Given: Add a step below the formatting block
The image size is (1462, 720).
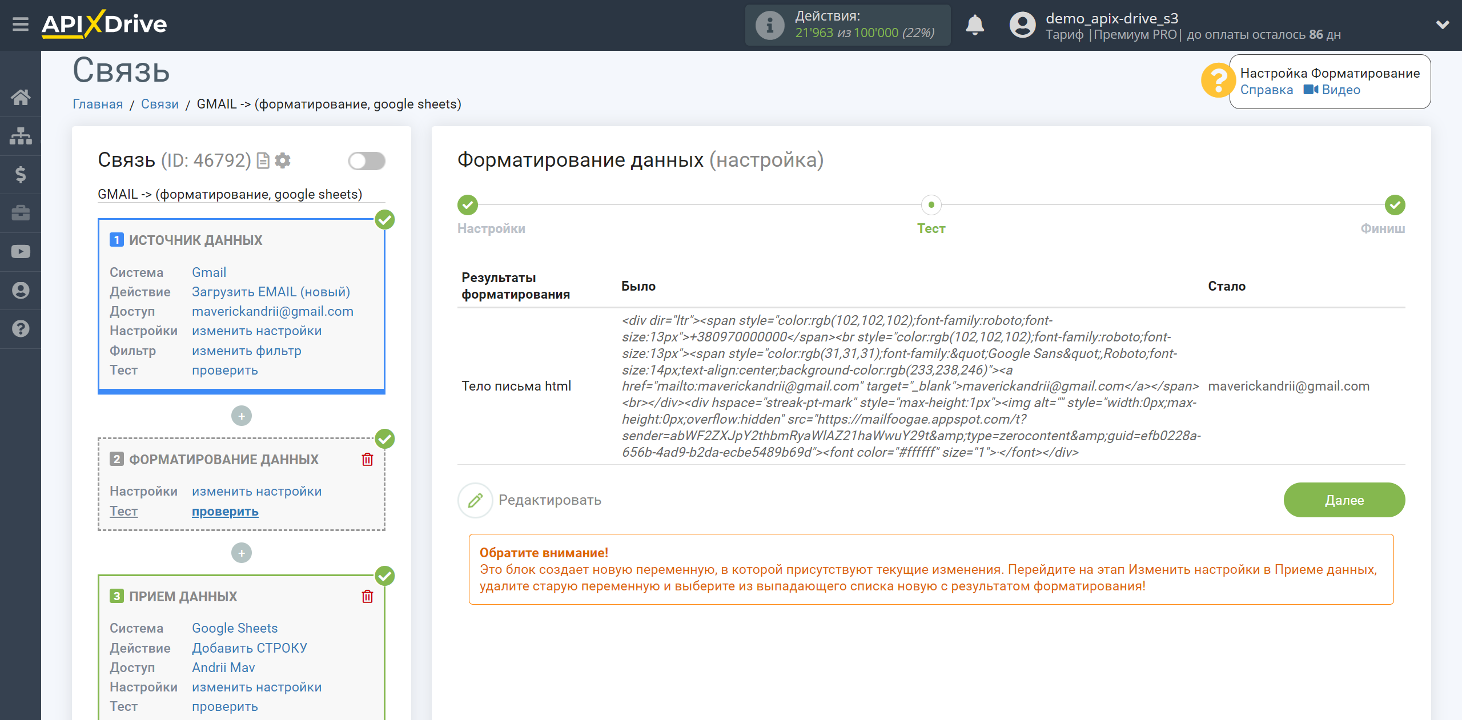Looking at the screenshot, I should click(x=242, y=553).
